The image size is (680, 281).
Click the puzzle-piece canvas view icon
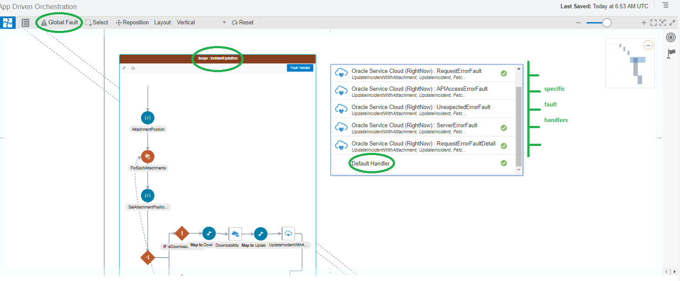(8, 23)
